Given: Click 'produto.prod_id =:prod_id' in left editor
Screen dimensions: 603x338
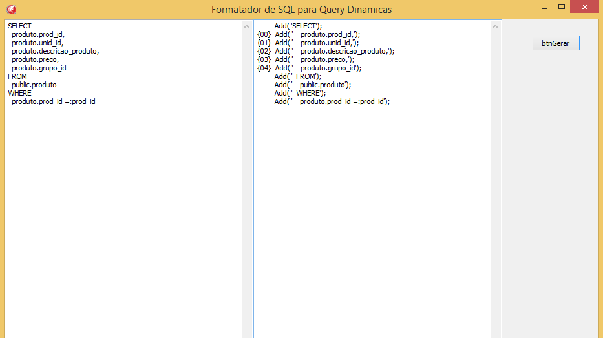Looking at the screenshot, I should [54, 101].
